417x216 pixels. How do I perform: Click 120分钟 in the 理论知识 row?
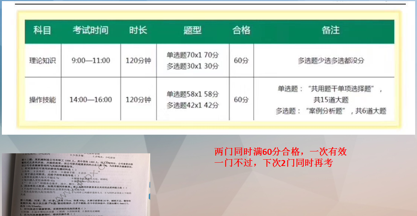(x=138, y=61)
